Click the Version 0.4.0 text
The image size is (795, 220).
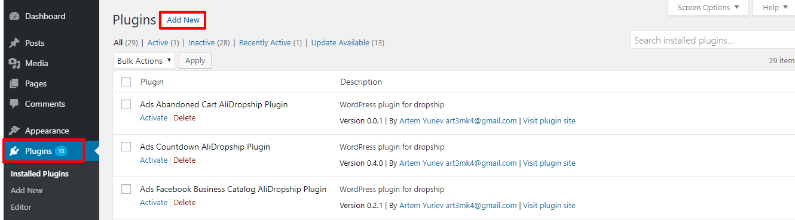tap(360, 163)
